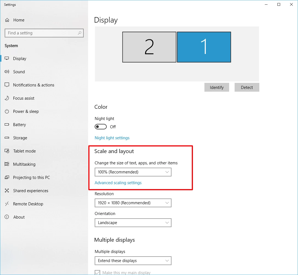The width and height of the screenshot is (298, 275).
Task: Click the Power & sleep icon
Action: 7,111
